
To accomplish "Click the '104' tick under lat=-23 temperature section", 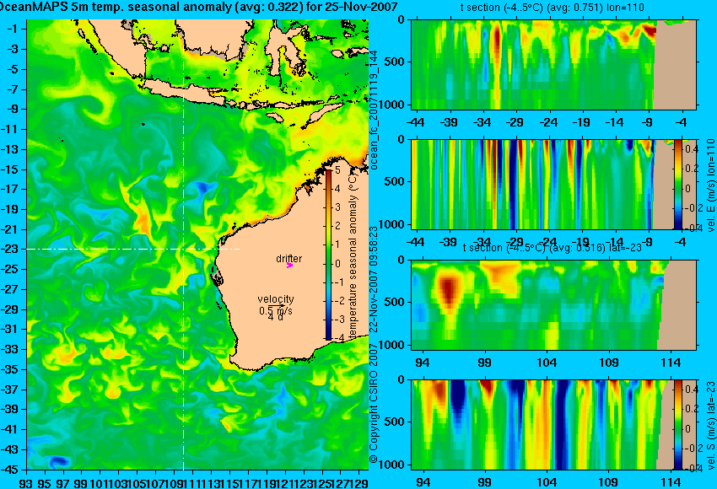I will [547, 363].
